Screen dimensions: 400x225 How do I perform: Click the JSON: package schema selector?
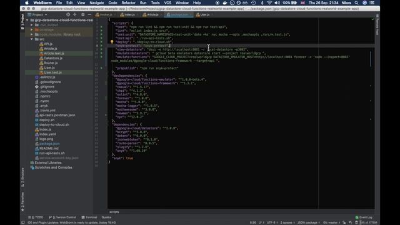pyautogui.click(x=308, y=222)
